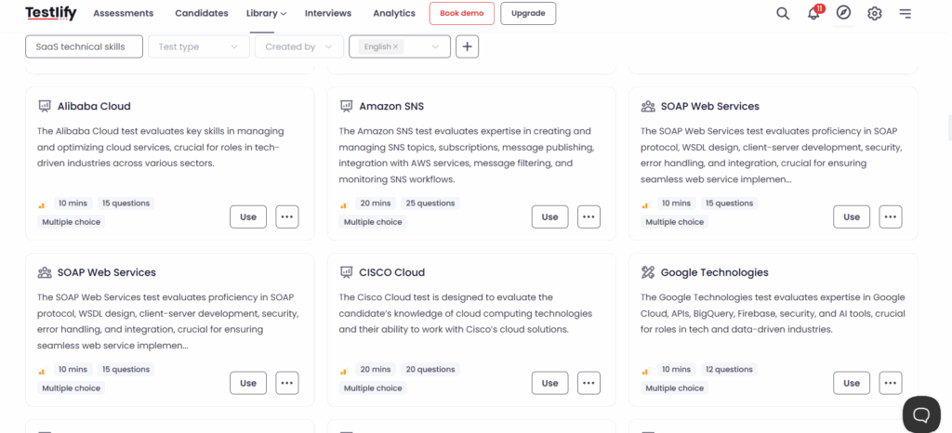Click difficulty level icon on Google Technologies card

[645, 371]
